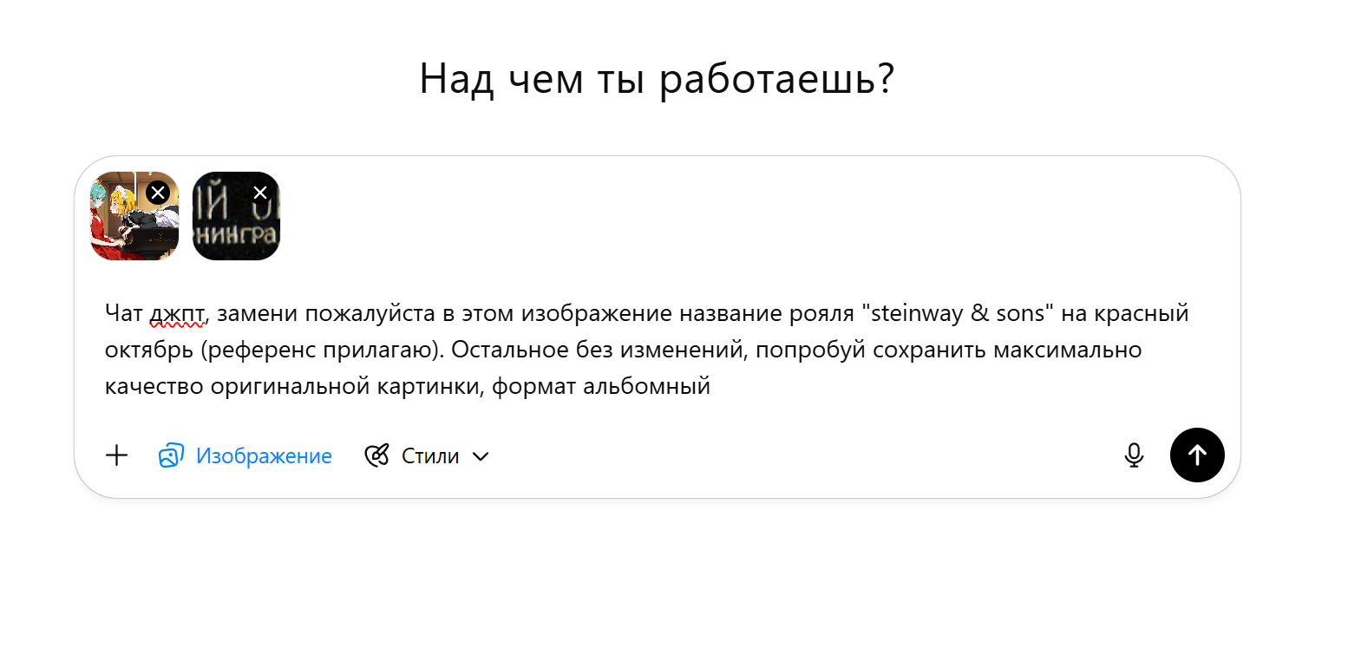Toggle the Изображение mode label
Viewport: 1348px width, 655px height.
coord(264,455)
